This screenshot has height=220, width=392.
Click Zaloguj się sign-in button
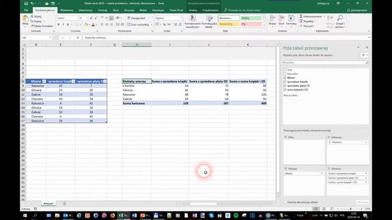point(323,4)
